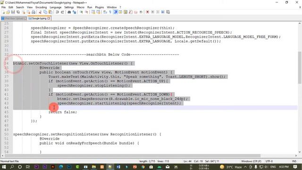Open User Defined Language dialog icon
This screenshot has height=170, width=302.
120,12
